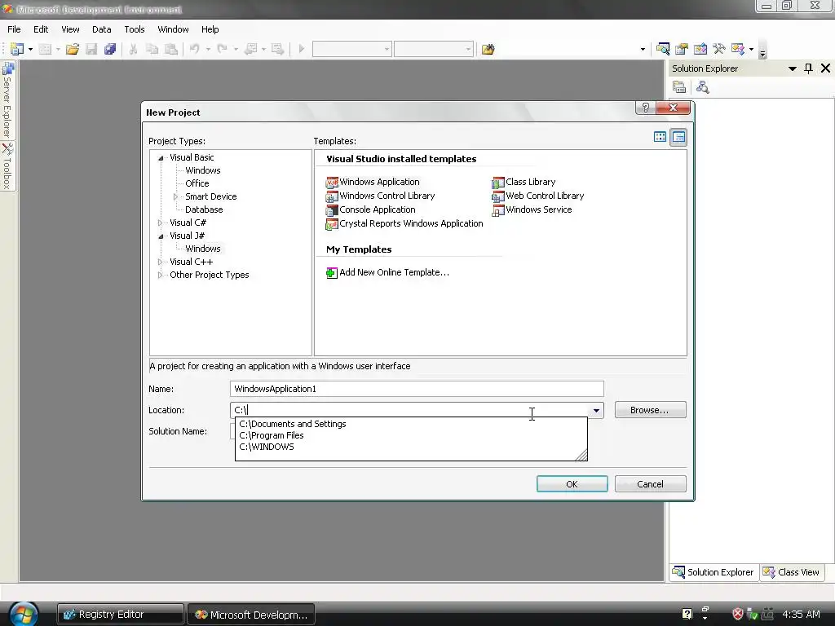Click the Solution Explorer properties icon
Viewport: 835px width, 626px height.
click(679, 86)
